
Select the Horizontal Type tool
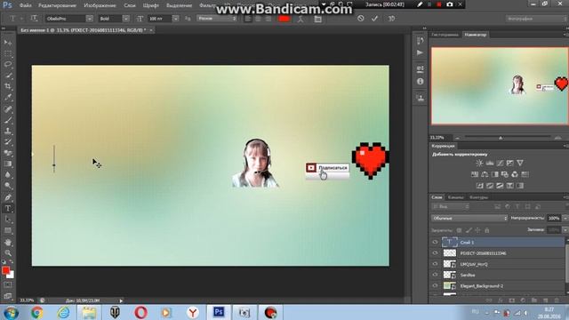(x=8, y=209)
